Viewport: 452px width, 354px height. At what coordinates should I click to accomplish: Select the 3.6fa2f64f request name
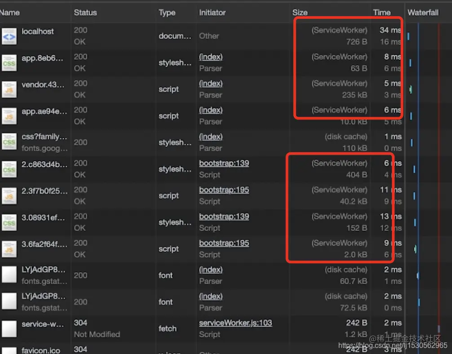click(44, 244)
